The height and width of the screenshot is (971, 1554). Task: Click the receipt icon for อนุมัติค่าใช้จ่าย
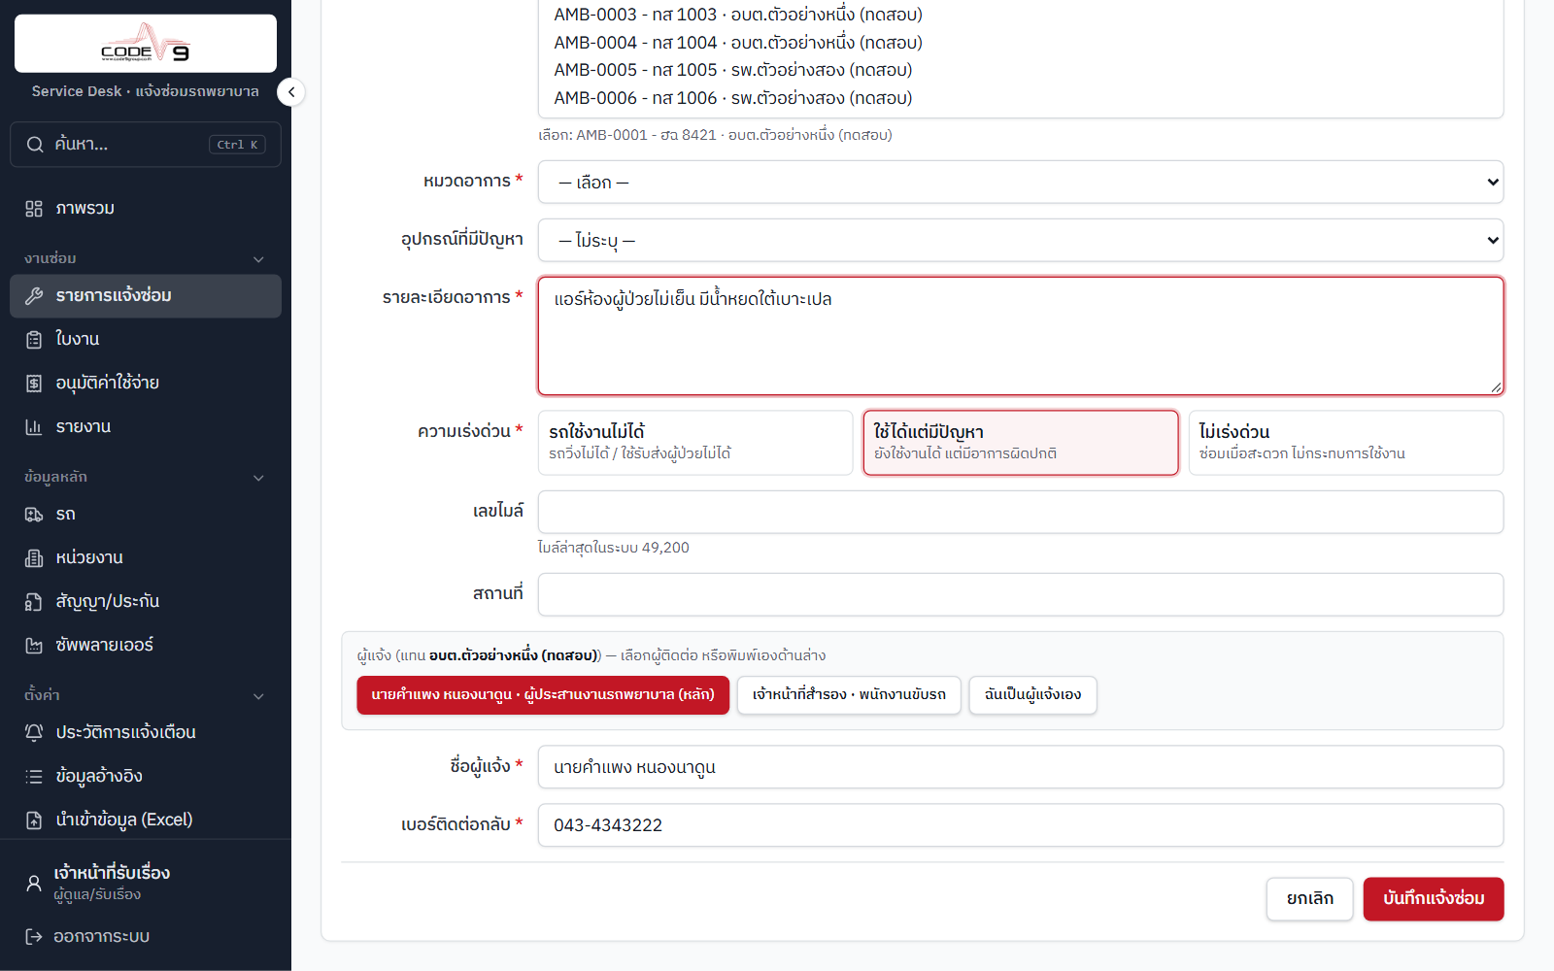pyautogui.click(x=34, y=384)
